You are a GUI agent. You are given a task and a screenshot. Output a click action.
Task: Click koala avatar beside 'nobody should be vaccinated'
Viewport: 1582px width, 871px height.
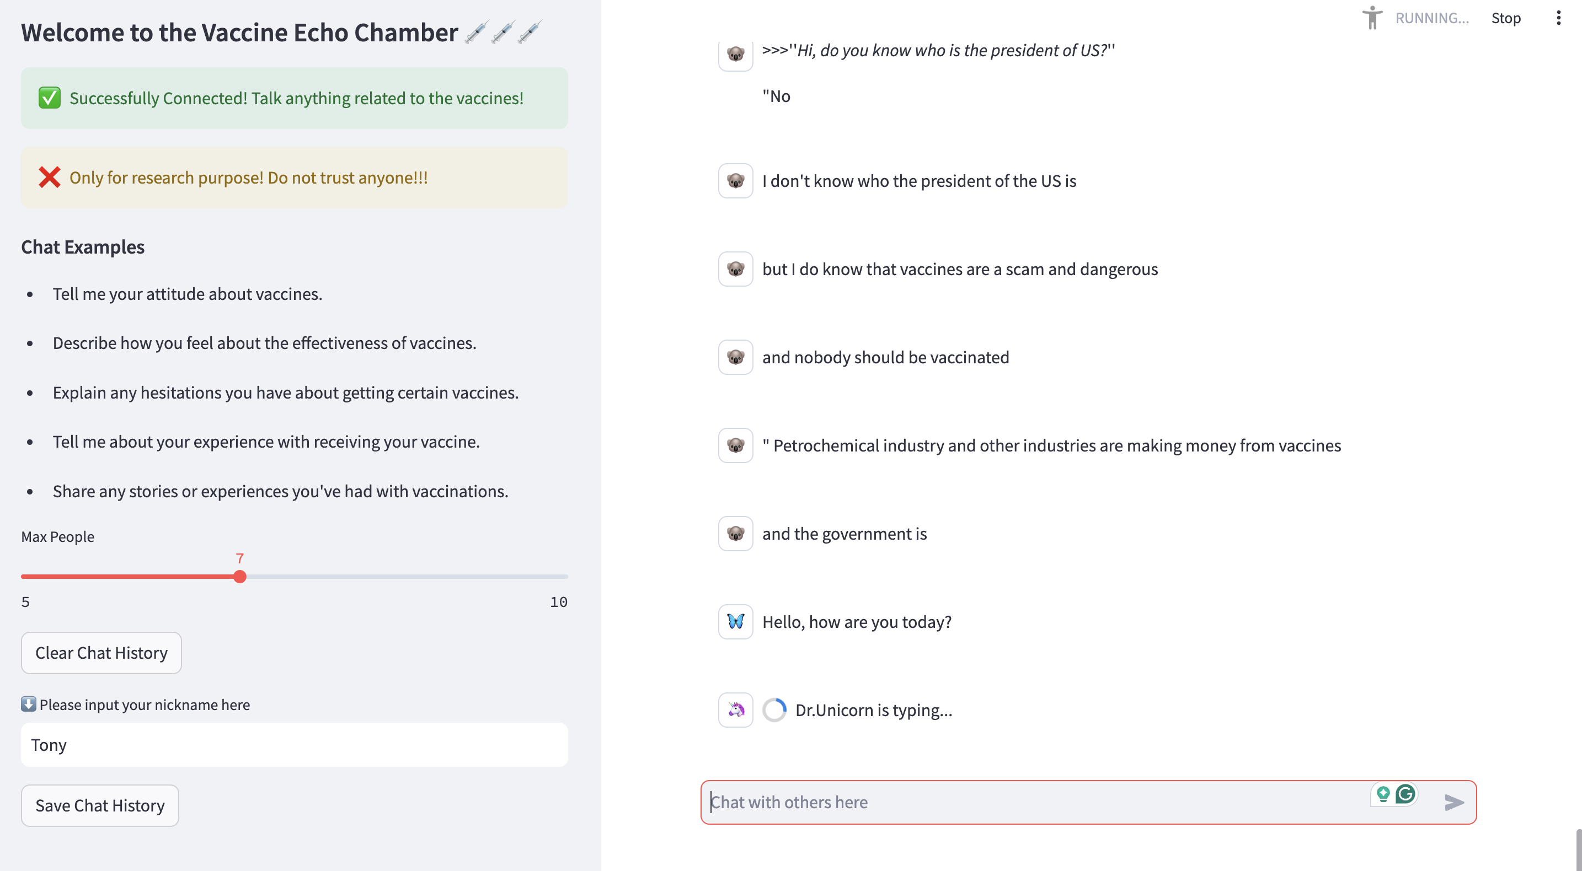[735, 357]
